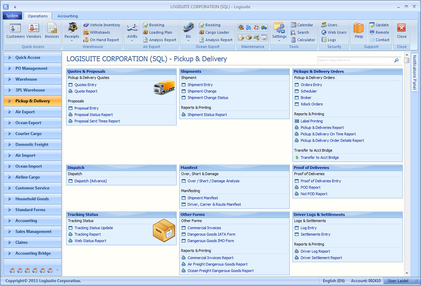Screen dimensions: 421x286
Task: Select Claims in sidebar
Action: click(x=32, y=242)
